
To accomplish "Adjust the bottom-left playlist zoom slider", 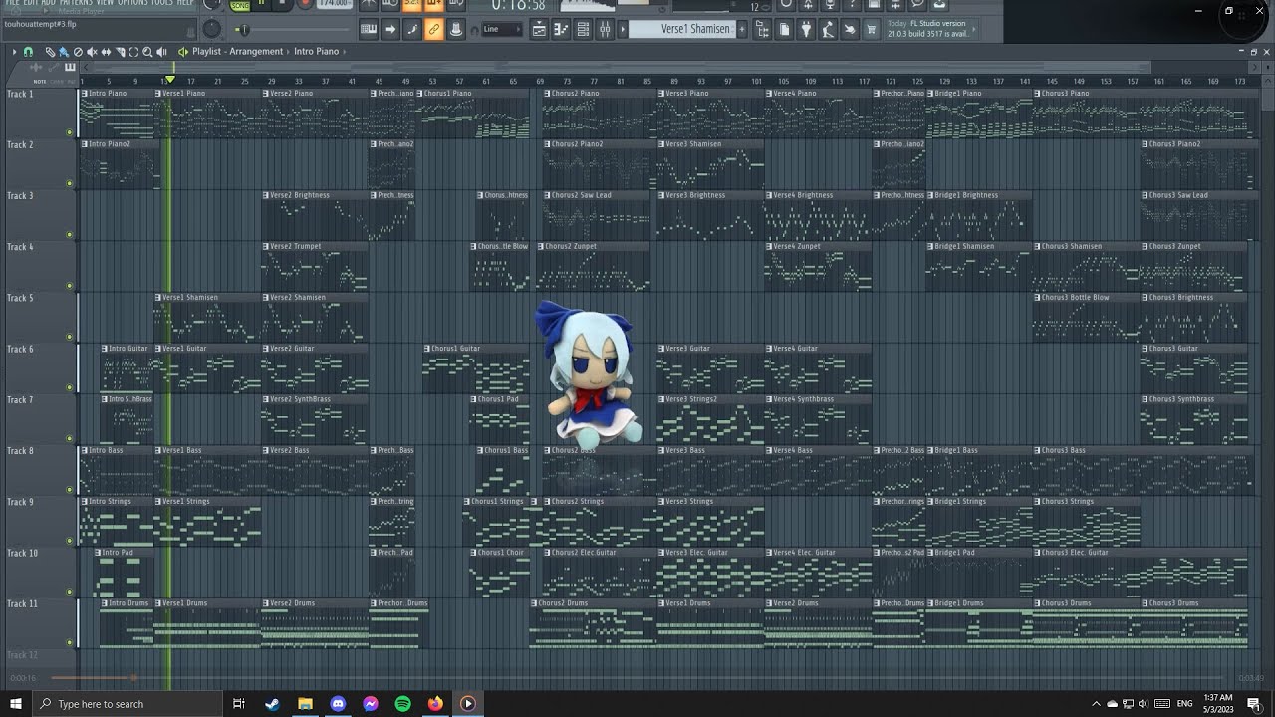I will point(92,678).
